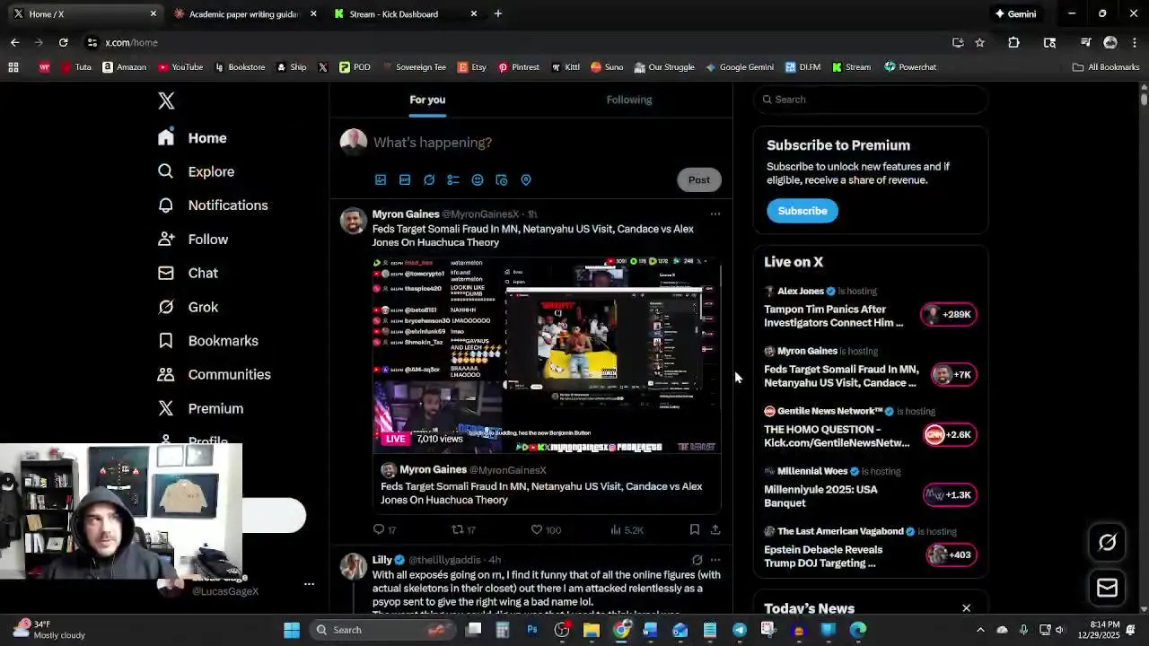Click the Grok icon on Lilly's post
The width and height of the screenshot is (1149, 646).
697,560
